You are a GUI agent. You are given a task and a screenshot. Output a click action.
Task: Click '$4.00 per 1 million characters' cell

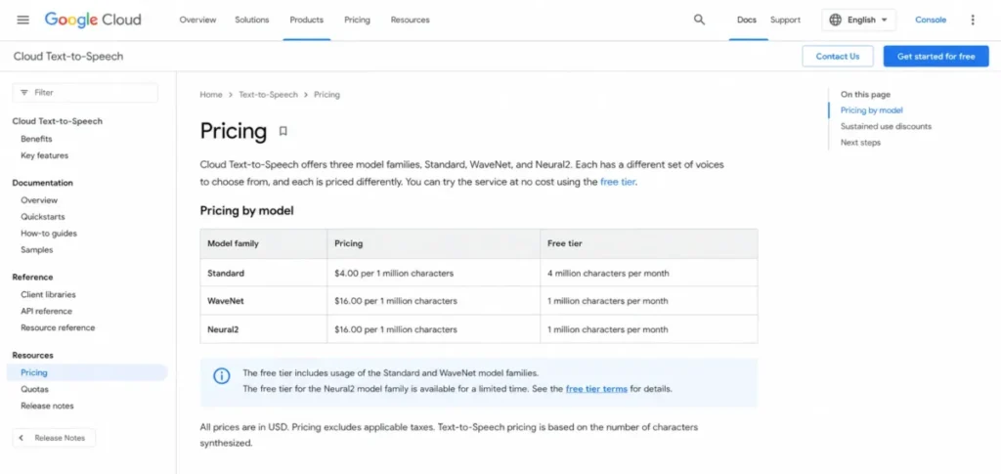[433, 273]
